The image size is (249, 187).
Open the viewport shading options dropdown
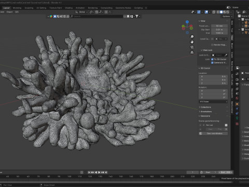click(231, 12)
